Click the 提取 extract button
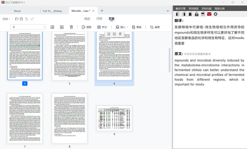Screen dimensions: 247x149 86,27
